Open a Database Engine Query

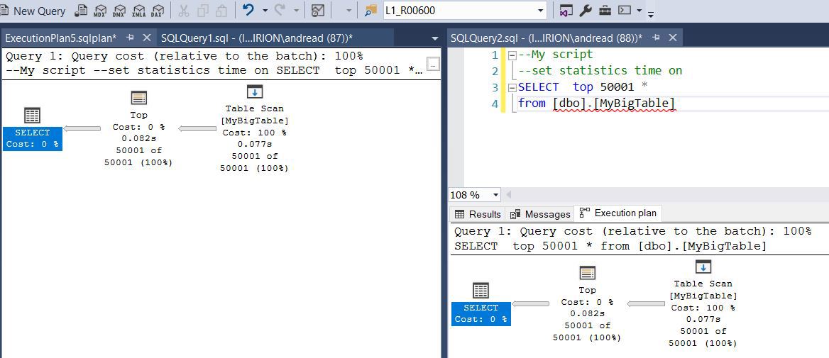point(81,11)
